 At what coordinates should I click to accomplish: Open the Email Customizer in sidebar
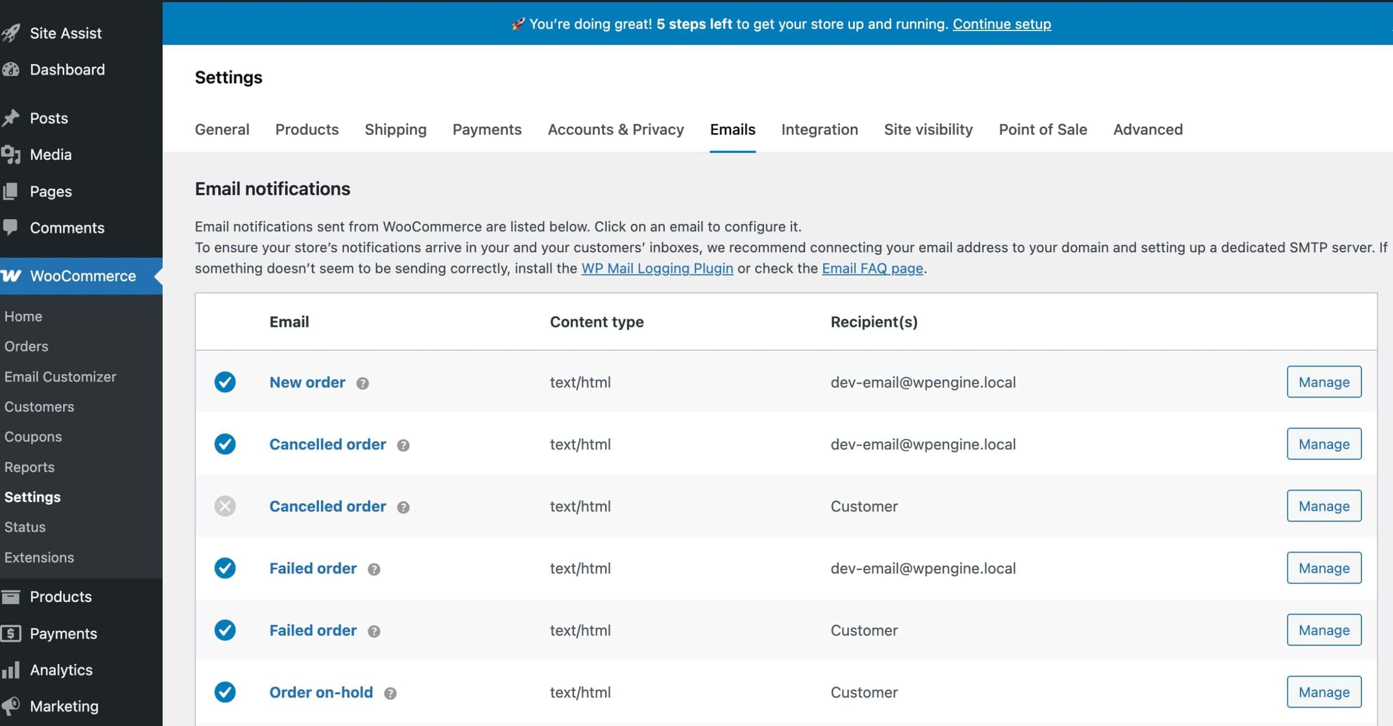click(60, 376)
